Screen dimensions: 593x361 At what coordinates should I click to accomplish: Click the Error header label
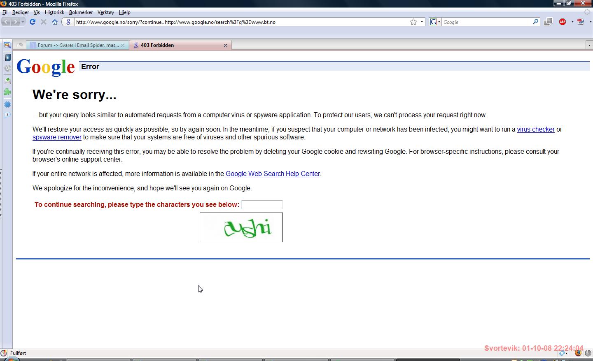tap(90, 67)
